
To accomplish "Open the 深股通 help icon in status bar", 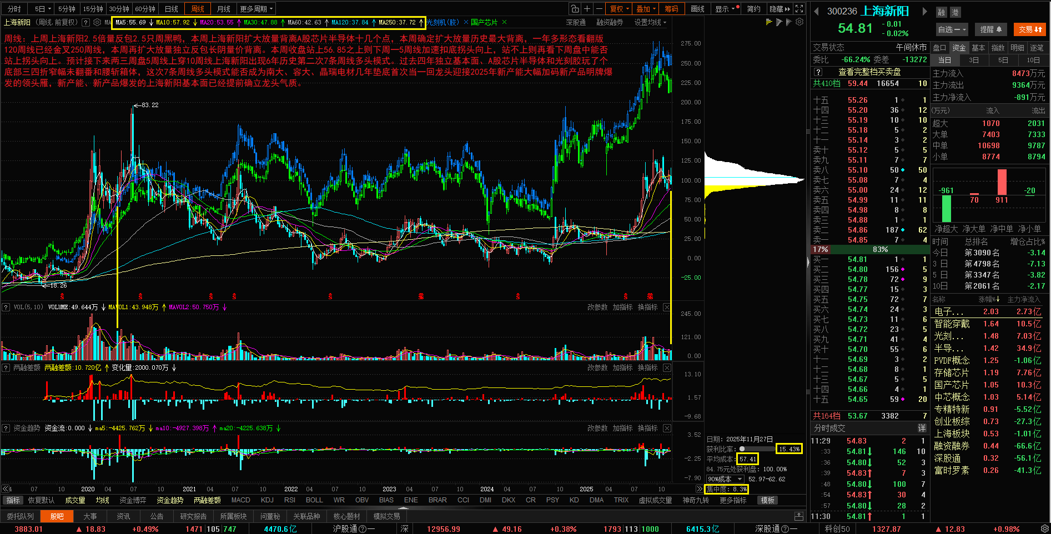I will (786, 529).
